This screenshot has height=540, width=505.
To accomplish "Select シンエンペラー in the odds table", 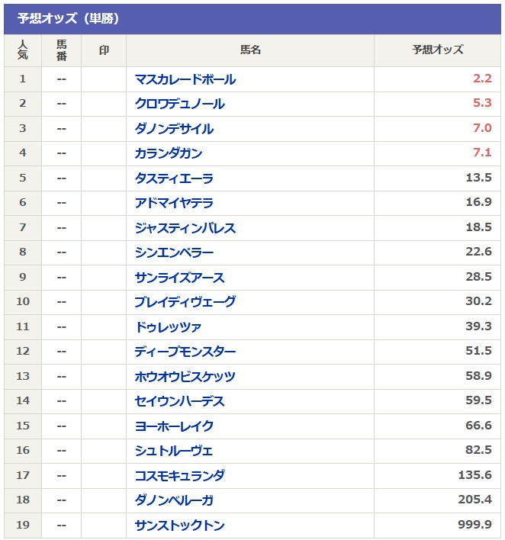I will click(174, 252).
